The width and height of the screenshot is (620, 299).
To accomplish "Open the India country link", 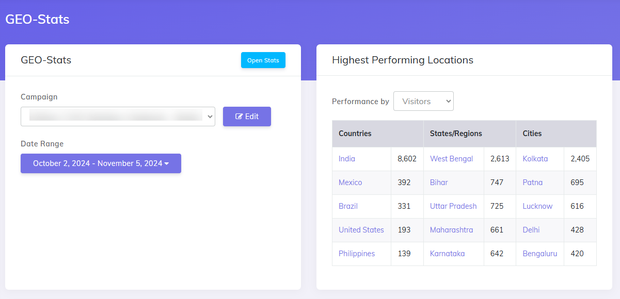I will click(347, 159).
